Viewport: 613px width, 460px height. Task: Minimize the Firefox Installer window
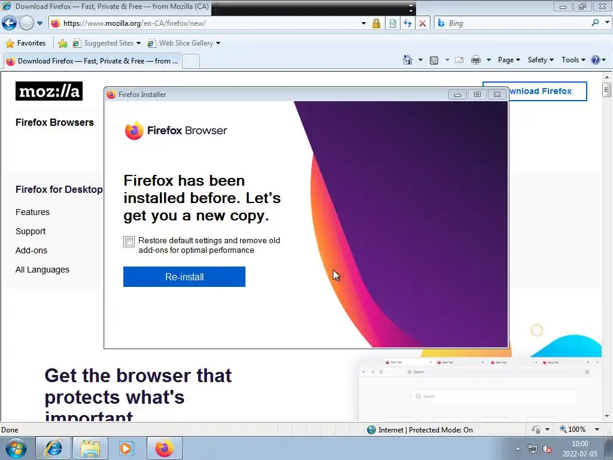[x=457, y=94]
